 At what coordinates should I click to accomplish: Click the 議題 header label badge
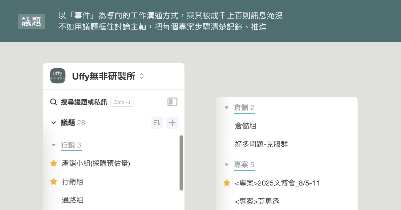31,21
